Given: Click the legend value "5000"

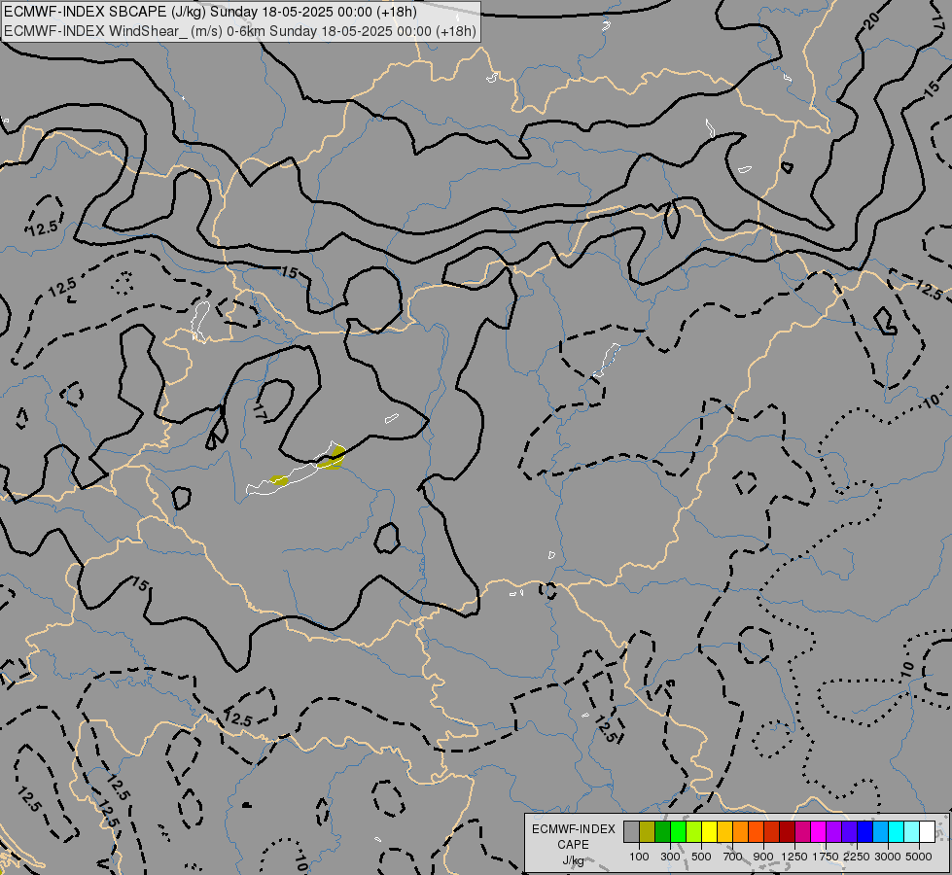Looking at the screenshot, I should pos(919,857).
